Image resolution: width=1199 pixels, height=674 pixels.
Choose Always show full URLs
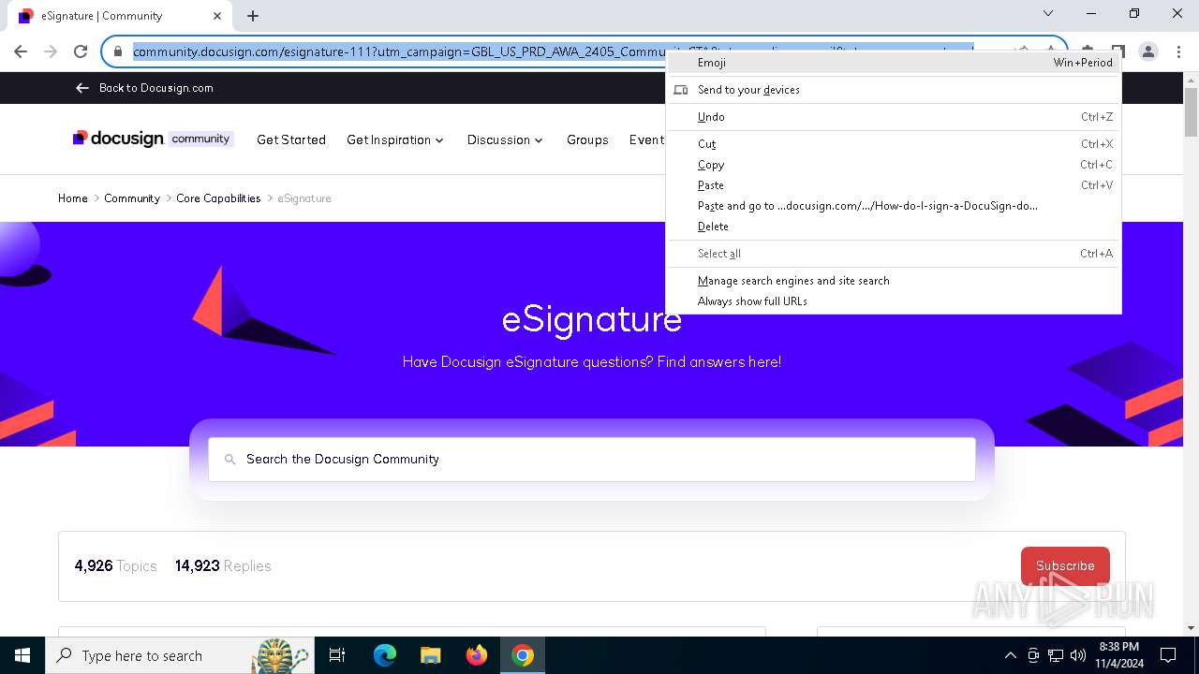click(x=894, y=301)
